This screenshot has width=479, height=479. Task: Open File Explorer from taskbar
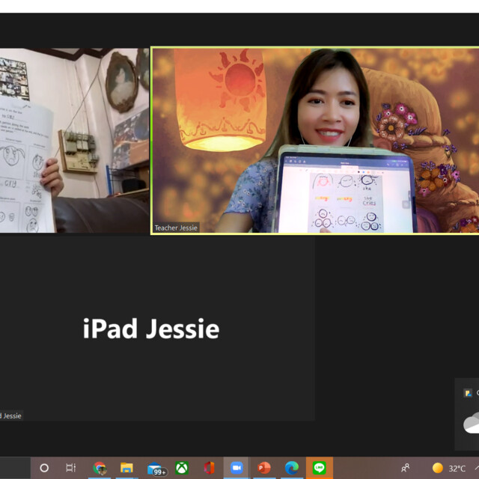pos(126,468)
